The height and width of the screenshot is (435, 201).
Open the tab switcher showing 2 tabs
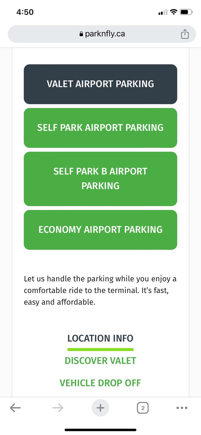point(143,407)
